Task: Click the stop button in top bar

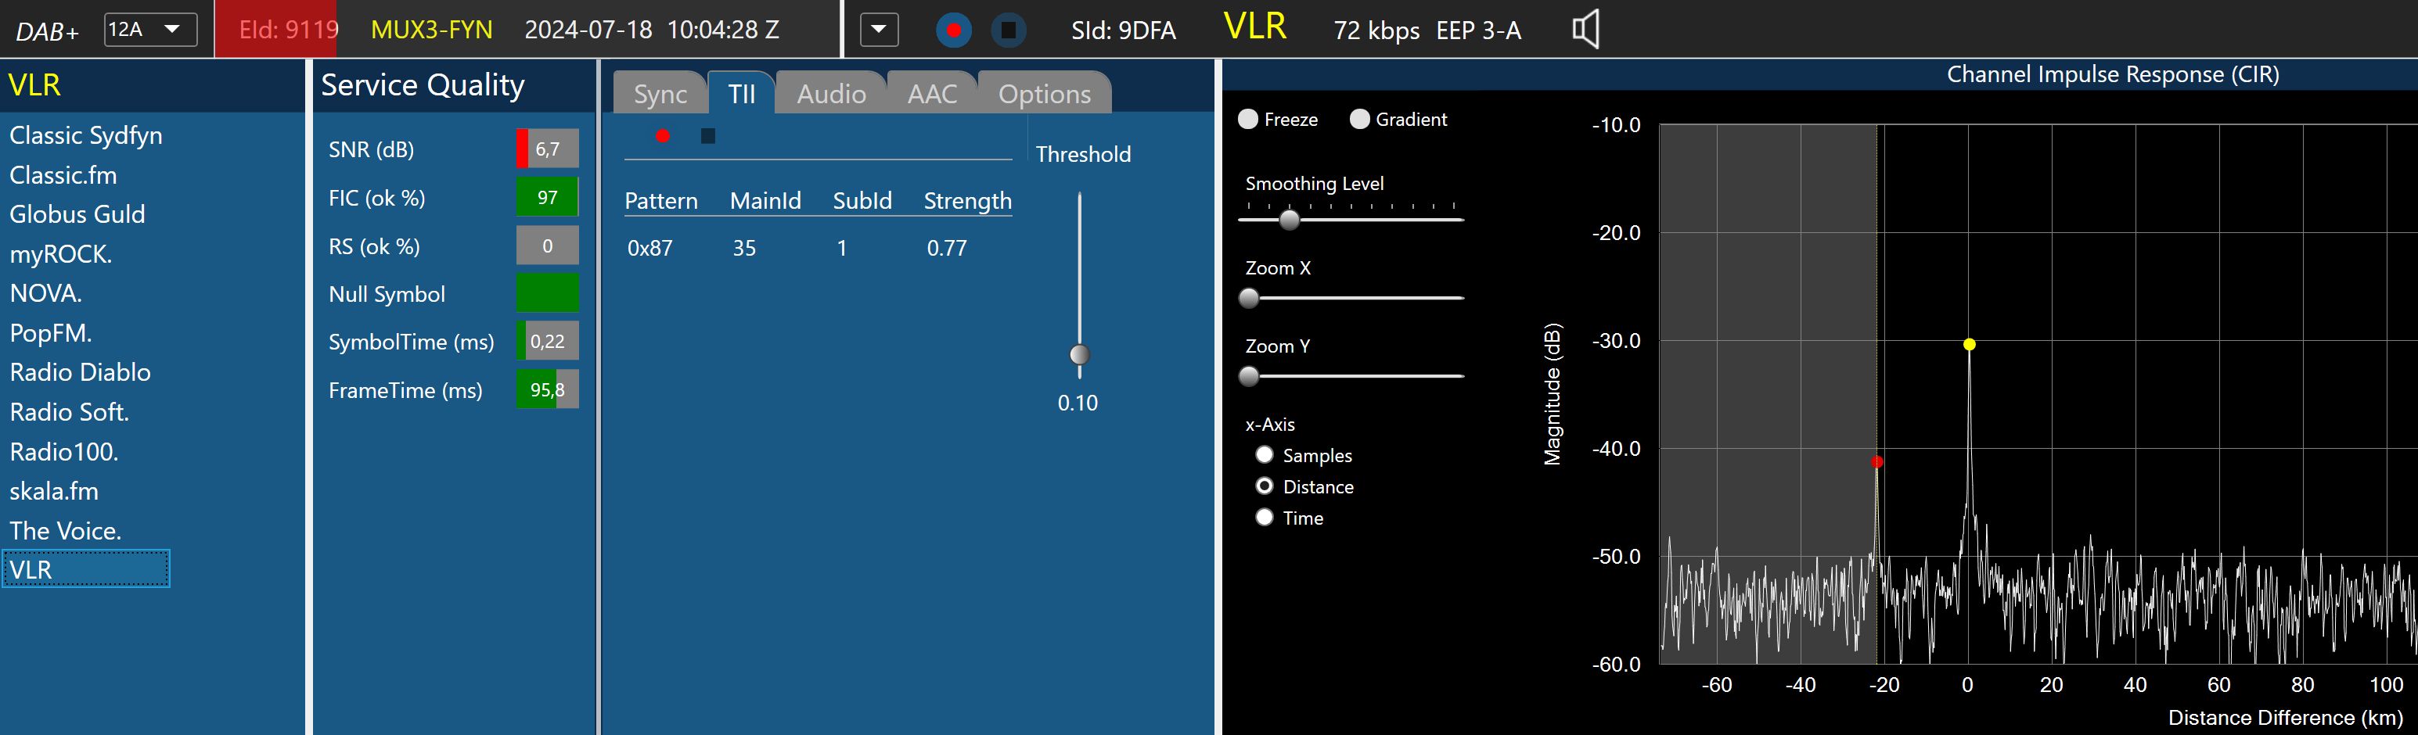Action: coord(1008,30)
